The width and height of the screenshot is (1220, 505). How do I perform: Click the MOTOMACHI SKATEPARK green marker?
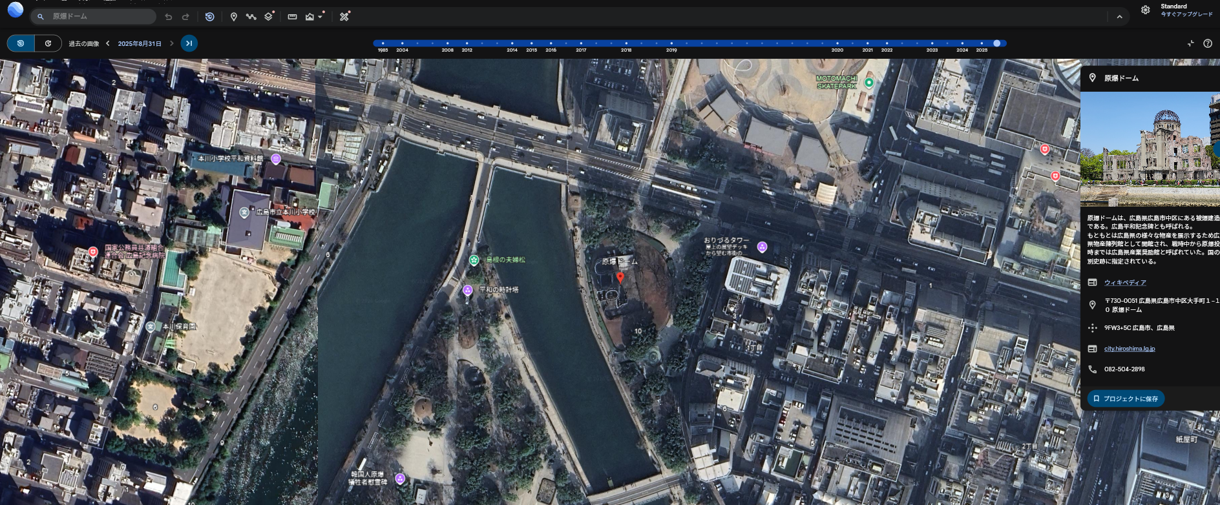[x=869, y=83]
